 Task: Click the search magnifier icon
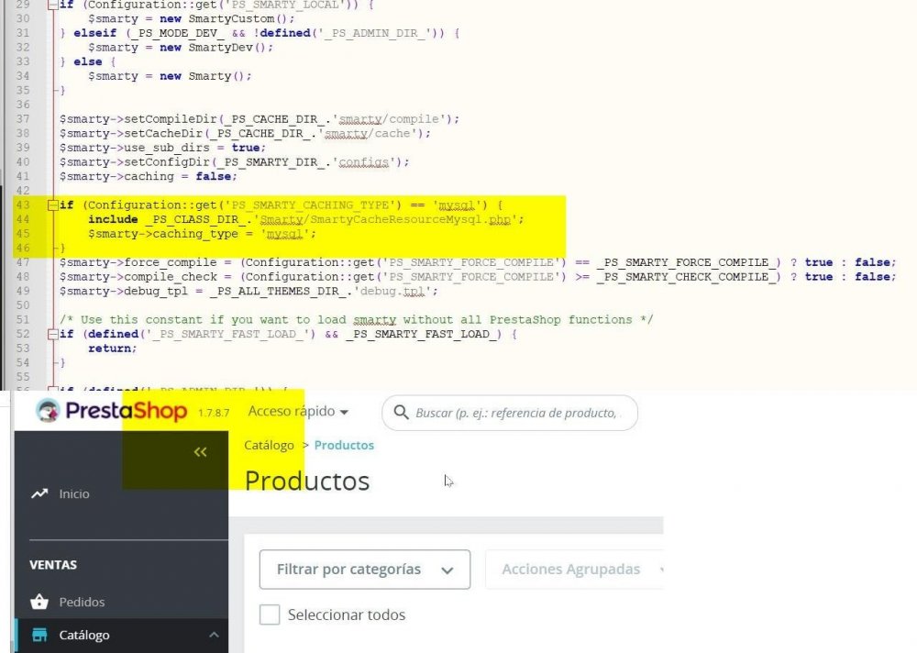[x=402, y=413]
